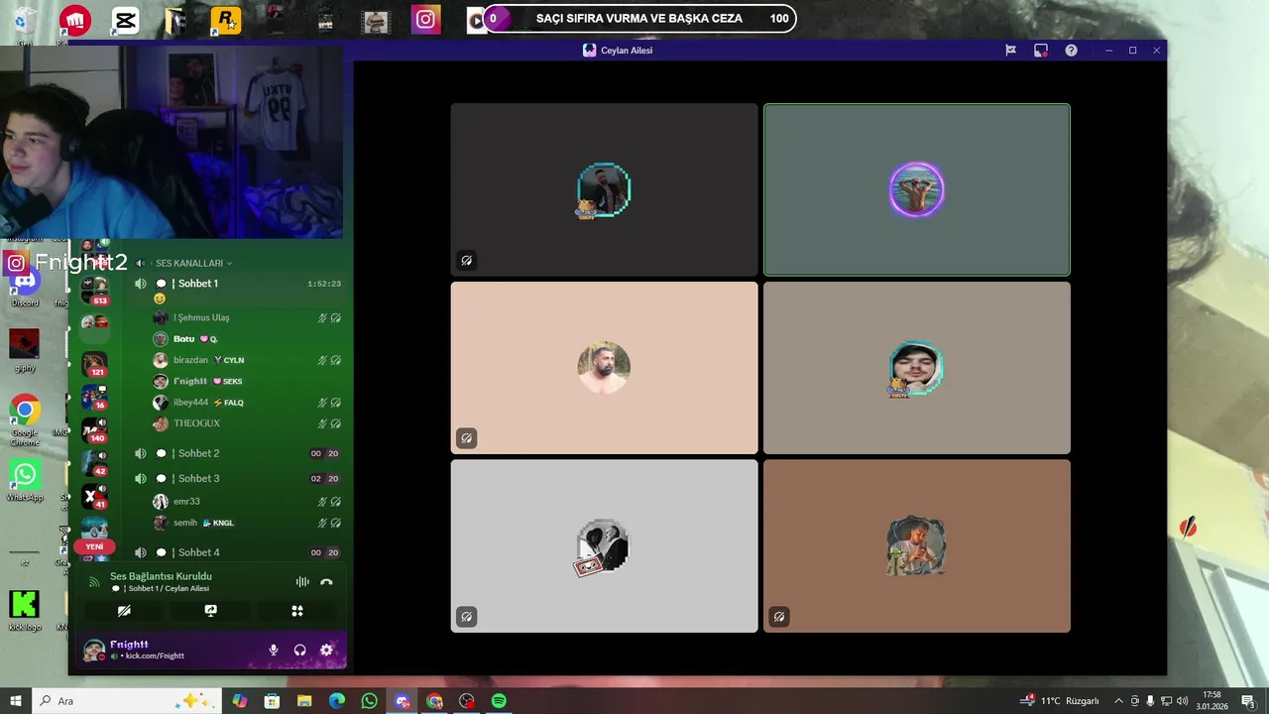This screenshot has height=714, width=1269.
Task: Open server with 513 badge
Action: click(95, 291)
